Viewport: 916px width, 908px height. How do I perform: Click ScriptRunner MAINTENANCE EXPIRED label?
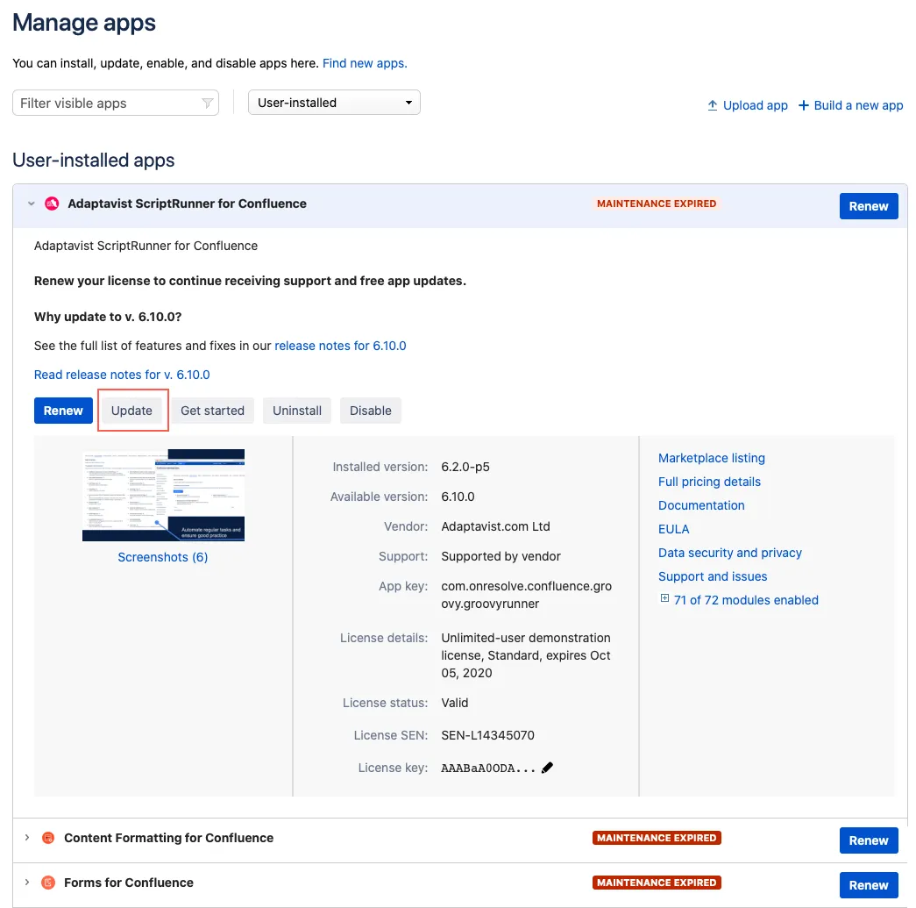(x=656, y=204)
